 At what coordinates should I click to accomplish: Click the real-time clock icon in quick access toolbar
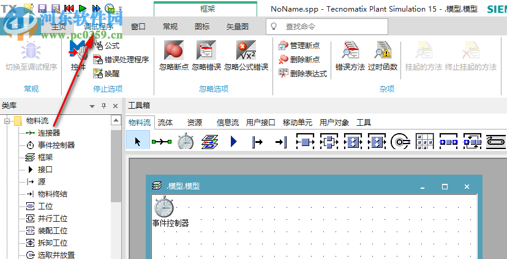click(x=110, y=8)
